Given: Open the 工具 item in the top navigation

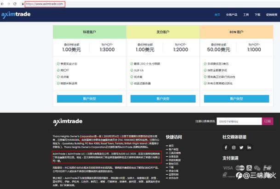Looking at the screenshot, I should (246, 15).
